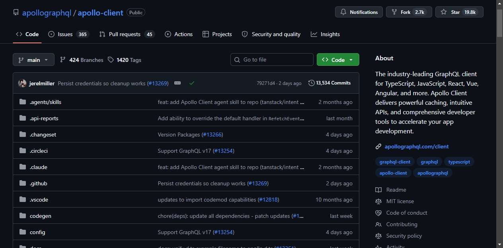The image size is (503, 248).
Task: Open the .claude folder
Action: 39,167
